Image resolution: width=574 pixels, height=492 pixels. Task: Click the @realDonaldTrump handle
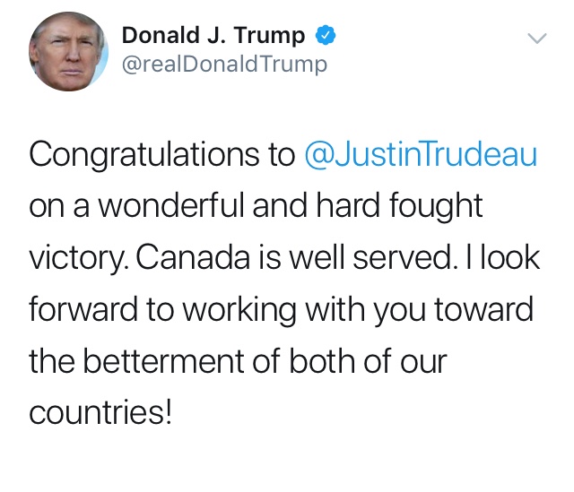[x=224, y=65]
